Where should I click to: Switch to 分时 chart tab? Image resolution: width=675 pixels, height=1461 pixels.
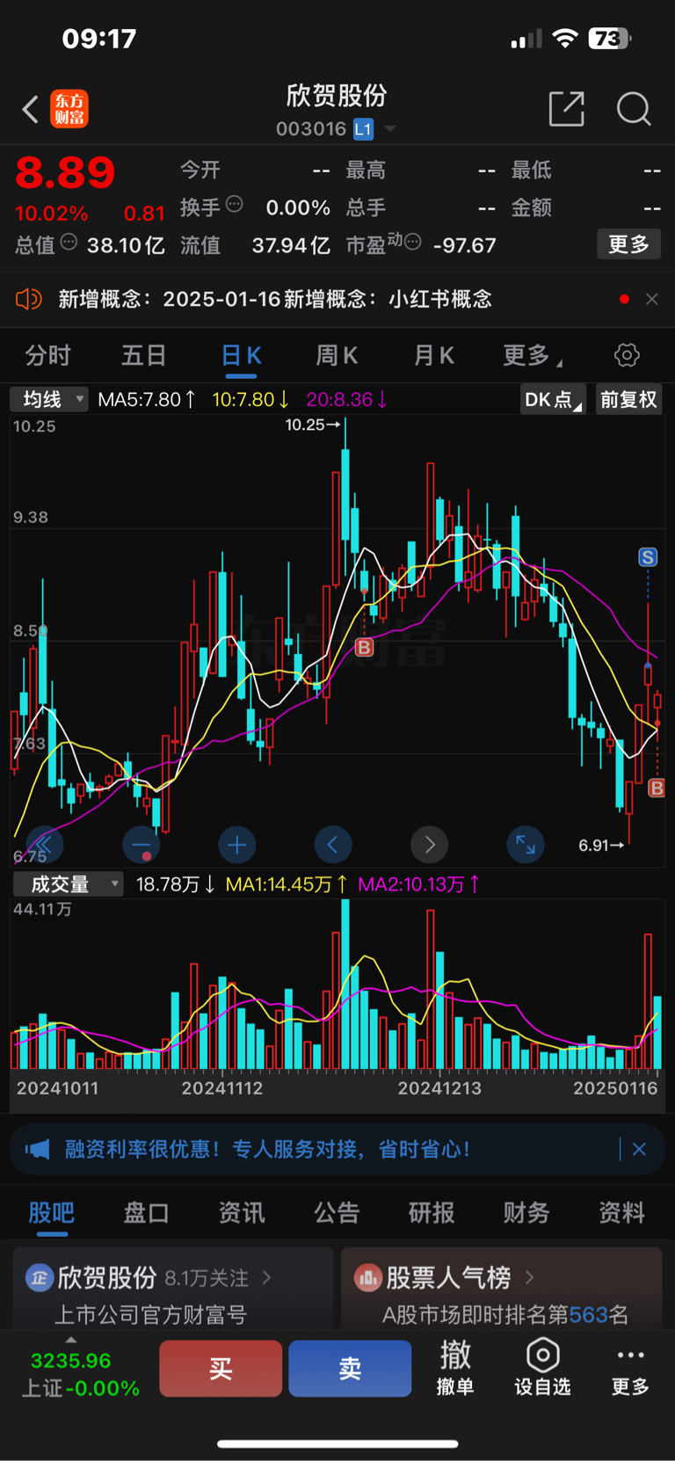47,355
